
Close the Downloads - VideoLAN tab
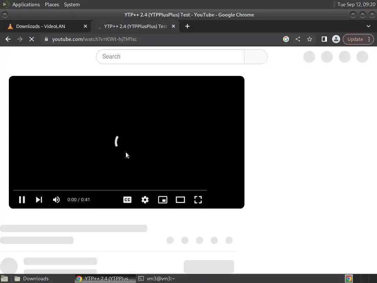point(85,26)
